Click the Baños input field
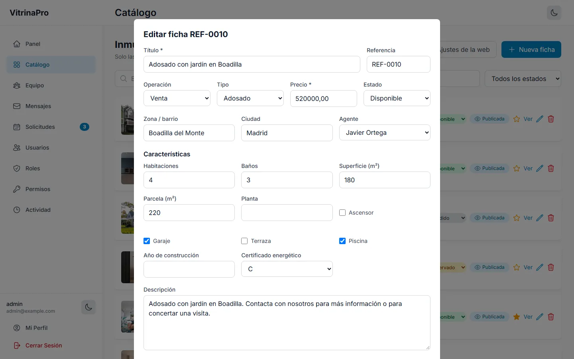 click(287, 180)
